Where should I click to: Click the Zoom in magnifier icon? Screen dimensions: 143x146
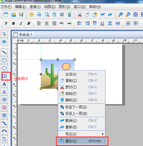click(121, 15)
